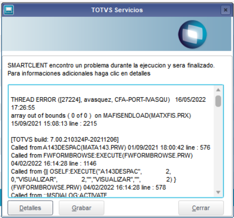
Task: Select the THREAD ERROR line text
Action: (108, 100)
